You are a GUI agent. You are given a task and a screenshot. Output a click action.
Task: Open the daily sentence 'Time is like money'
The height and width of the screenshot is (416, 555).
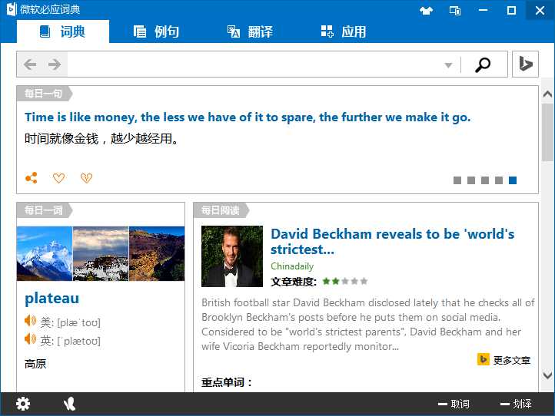(x=248, y=117)
